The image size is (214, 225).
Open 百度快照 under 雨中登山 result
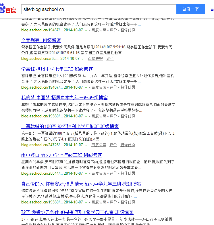[x=99, y=173]
